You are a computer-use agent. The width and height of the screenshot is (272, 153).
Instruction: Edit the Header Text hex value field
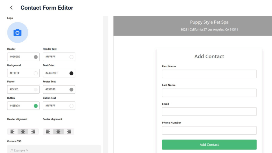59,57
